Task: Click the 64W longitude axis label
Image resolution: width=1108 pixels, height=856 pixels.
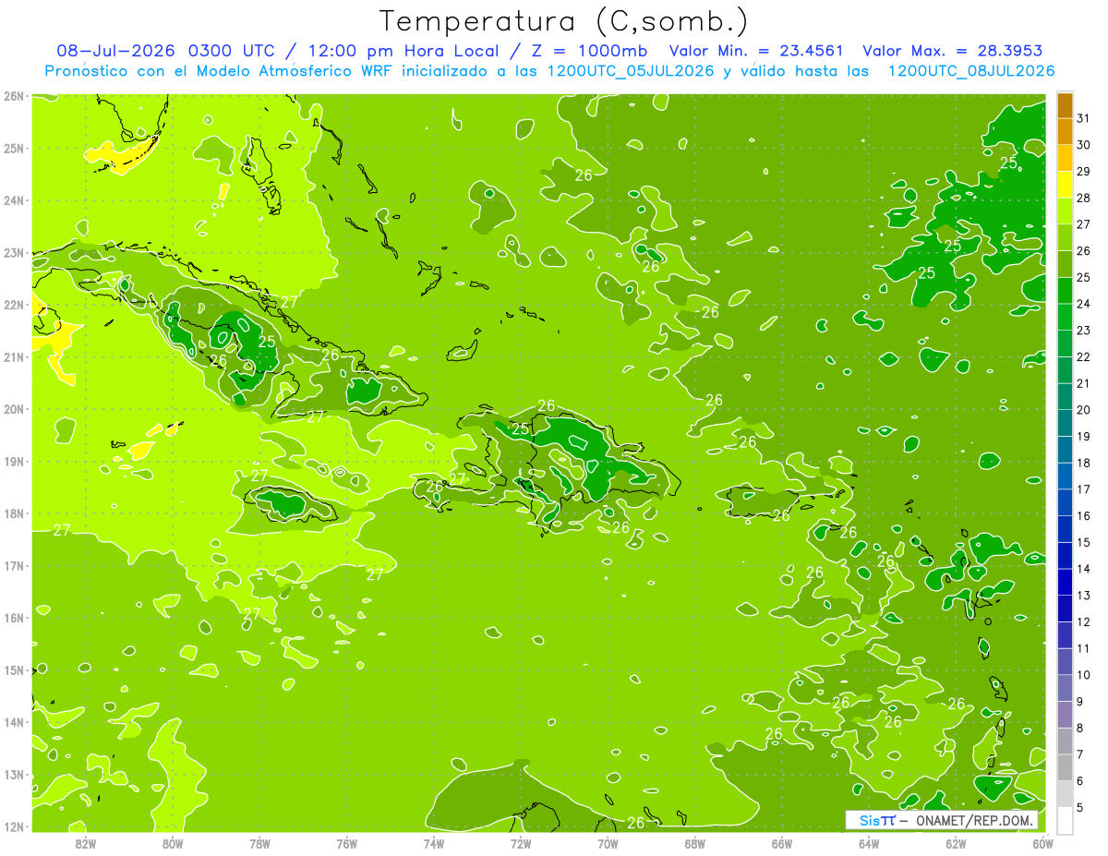Action: pyautogui.click(x=869, y=843)
